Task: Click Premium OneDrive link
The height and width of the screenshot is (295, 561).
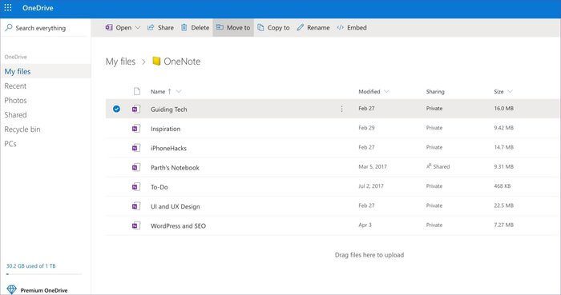Action: click(x=44, y=290)
